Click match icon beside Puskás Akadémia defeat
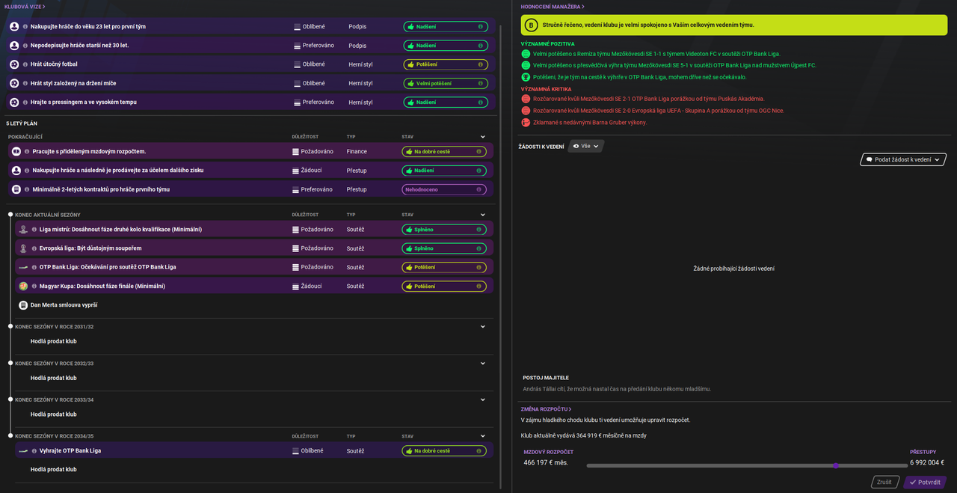Viewport: 957px width, 493px height. coord(526,99)
